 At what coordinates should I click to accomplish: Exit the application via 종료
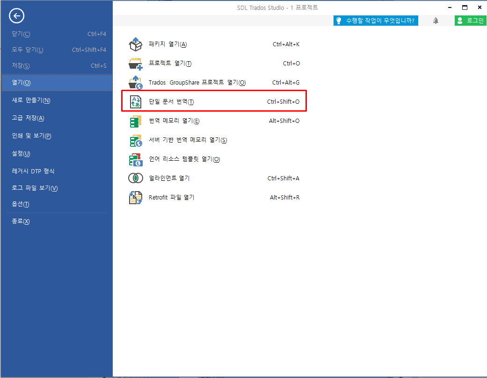coord(20,221)
